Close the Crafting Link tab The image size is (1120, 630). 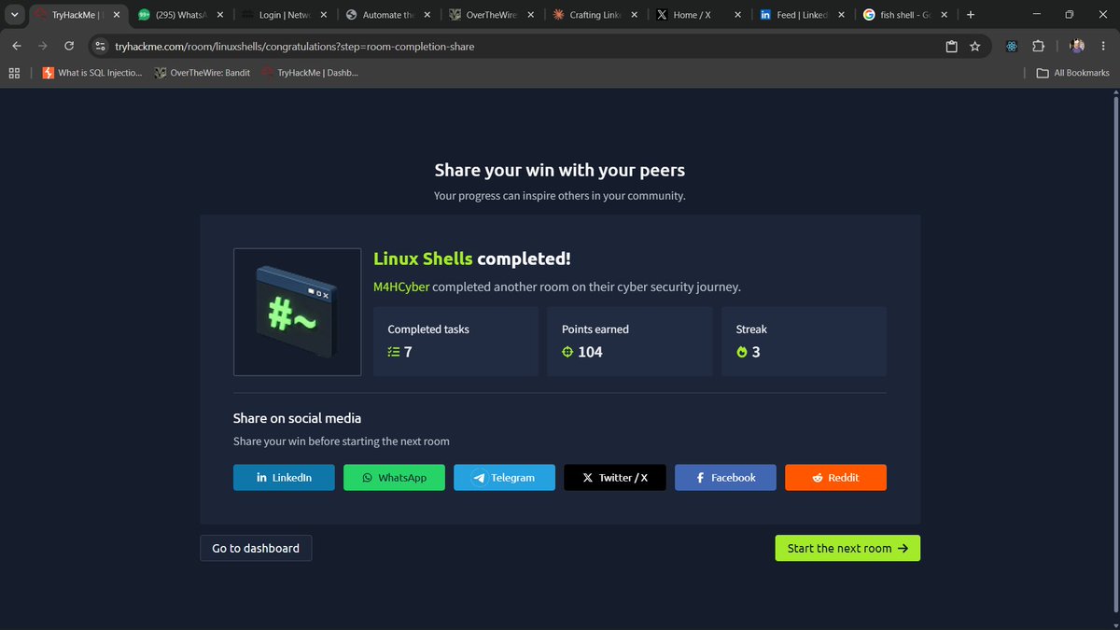coord(635,15)
